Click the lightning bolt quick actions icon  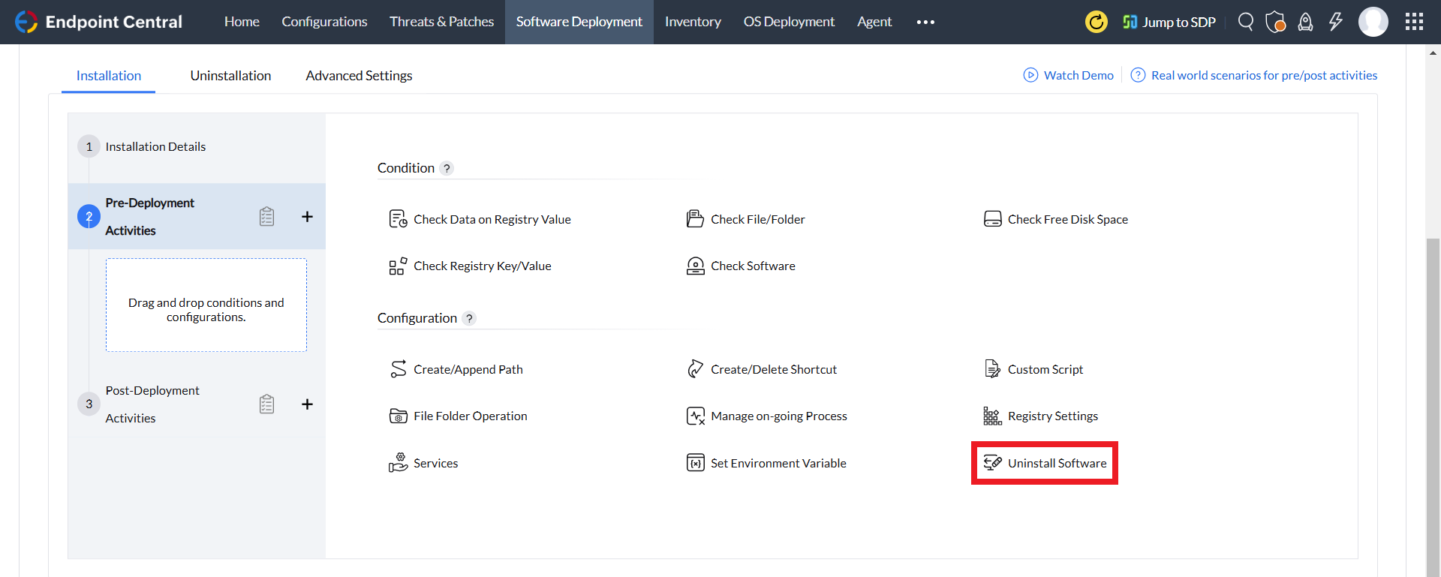1336,22
